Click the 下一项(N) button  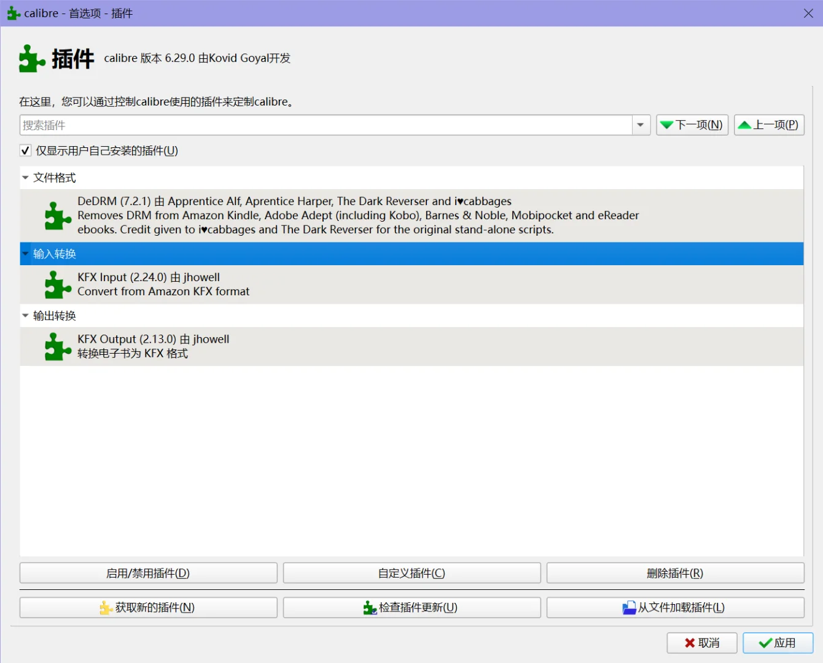point(692,125)
